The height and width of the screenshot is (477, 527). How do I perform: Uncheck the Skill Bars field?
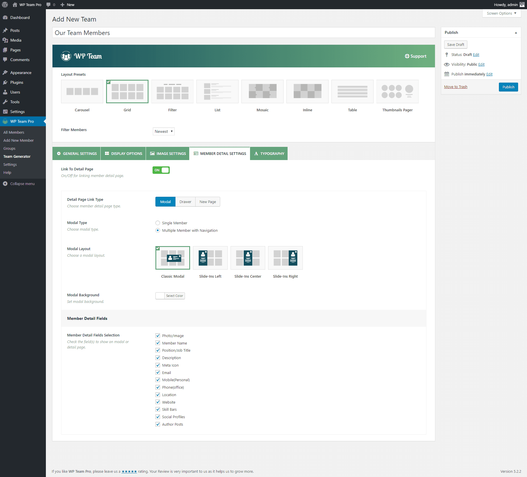tap(158, 409)
